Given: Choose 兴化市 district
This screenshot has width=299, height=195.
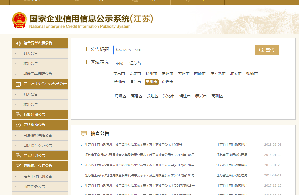Looking at the screenshot, I should [x=169, y=96].
